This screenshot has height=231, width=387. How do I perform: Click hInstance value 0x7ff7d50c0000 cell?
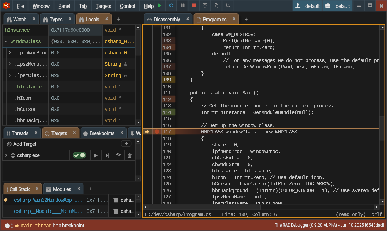point(75,30)
